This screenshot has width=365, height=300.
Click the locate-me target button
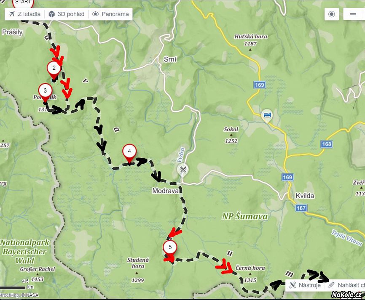(331, 14)
